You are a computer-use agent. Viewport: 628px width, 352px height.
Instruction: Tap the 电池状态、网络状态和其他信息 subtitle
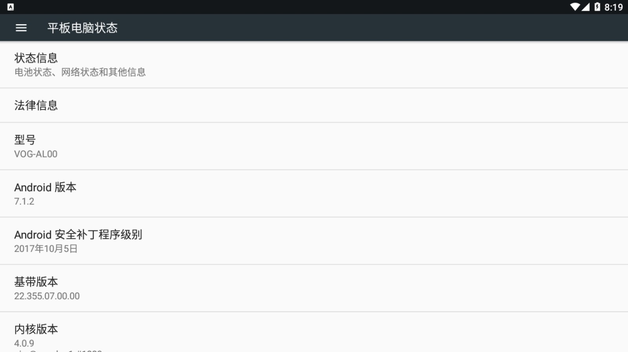[80, 72]
